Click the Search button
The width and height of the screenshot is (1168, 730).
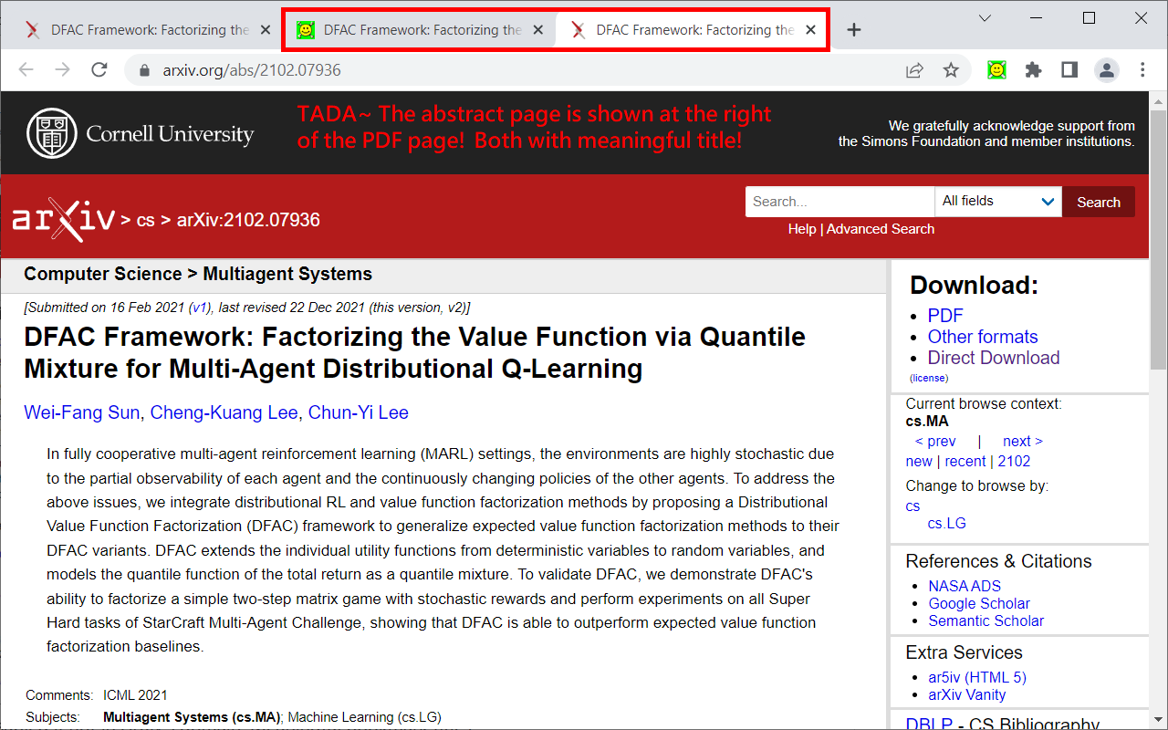point(1098,202)
